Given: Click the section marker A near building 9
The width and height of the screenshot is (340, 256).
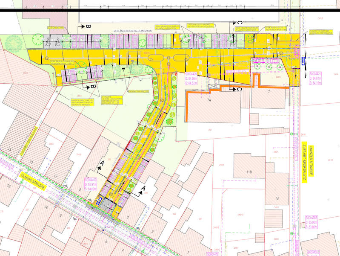Looking at the screenshot, I should (x=100, y=166).
